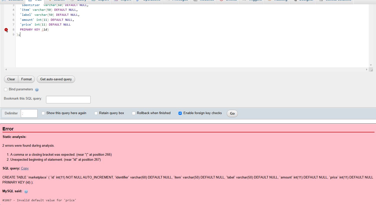Enable the Bind parameters checkbox

click(6, 89)
